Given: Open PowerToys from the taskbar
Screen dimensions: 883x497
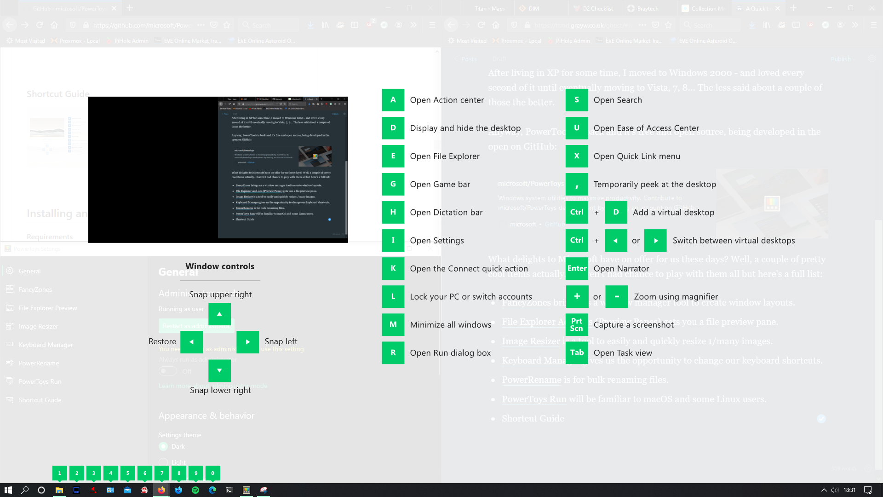Looking at the screenshot, I should tap(247, 490).
